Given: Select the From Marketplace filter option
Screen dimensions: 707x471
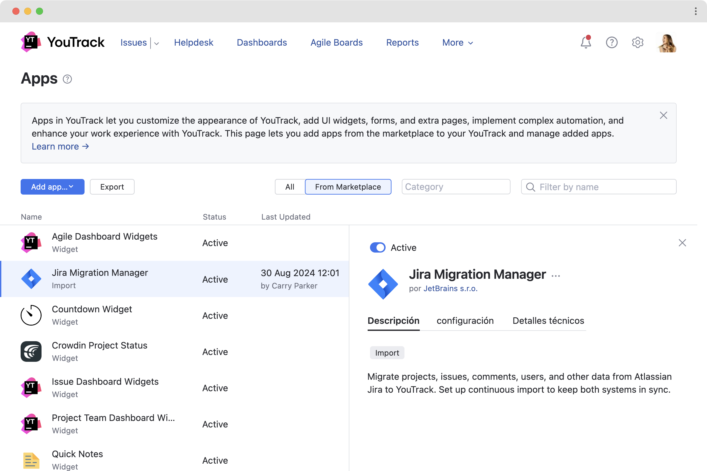Looking at the screenshot, I should (x=348, y=187).
